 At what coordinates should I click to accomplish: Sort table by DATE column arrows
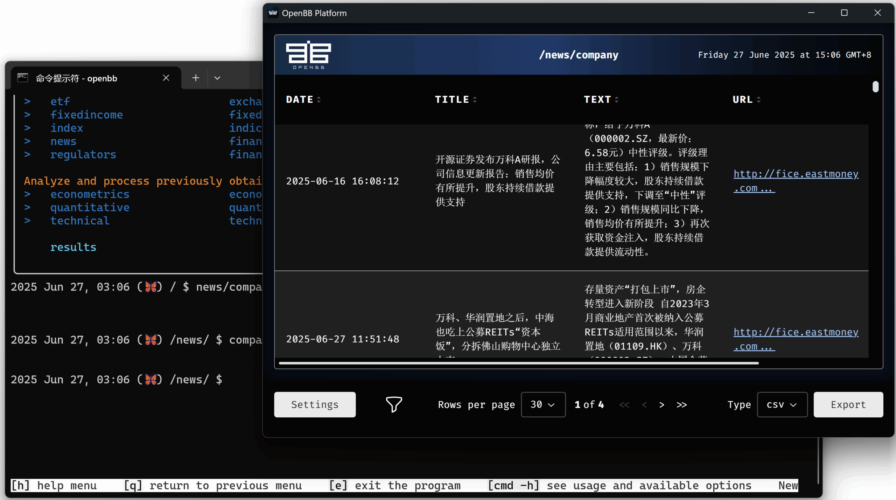coord(319,100)
